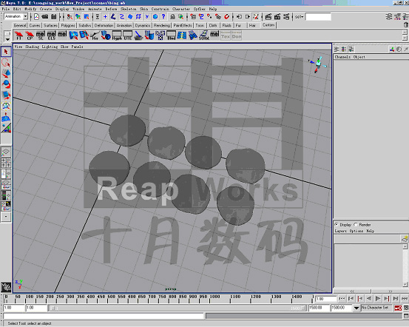The image size is (409, 327).
Task: Expand the toolbox layout arrow button
Action: coord(6,217)
